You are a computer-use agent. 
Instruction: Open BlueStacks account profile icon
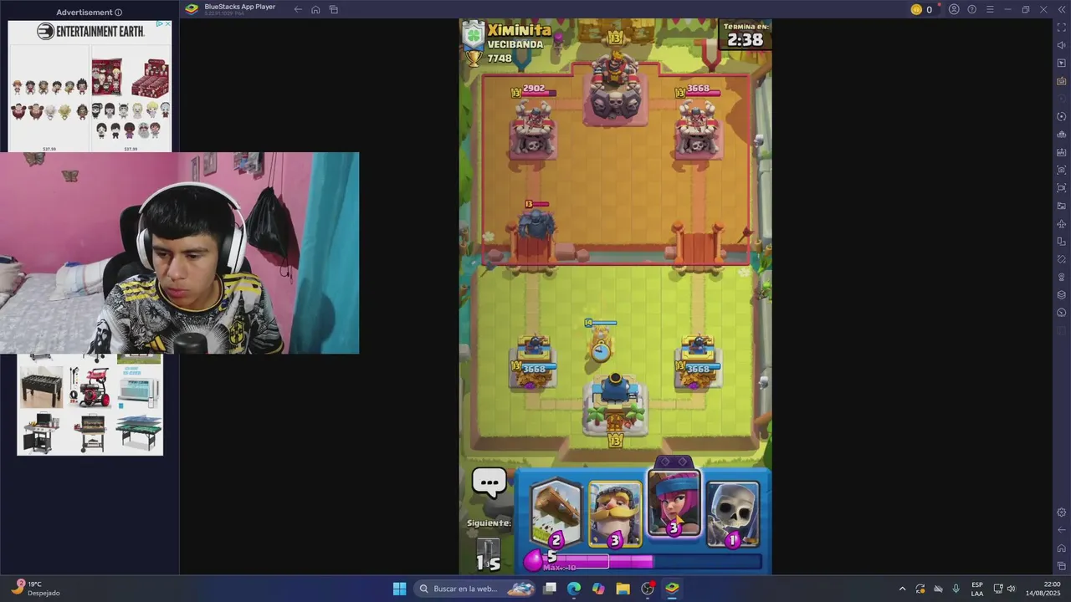(954, 9)
